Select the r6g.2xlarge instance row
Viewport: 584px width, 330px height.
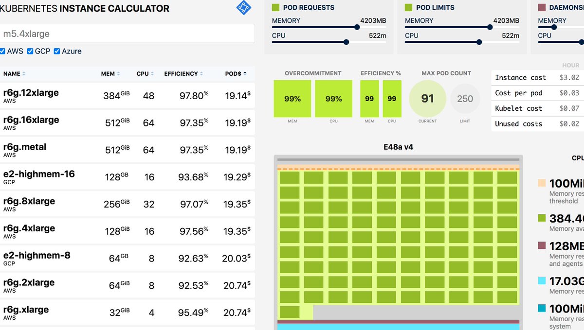coord(127,286)
